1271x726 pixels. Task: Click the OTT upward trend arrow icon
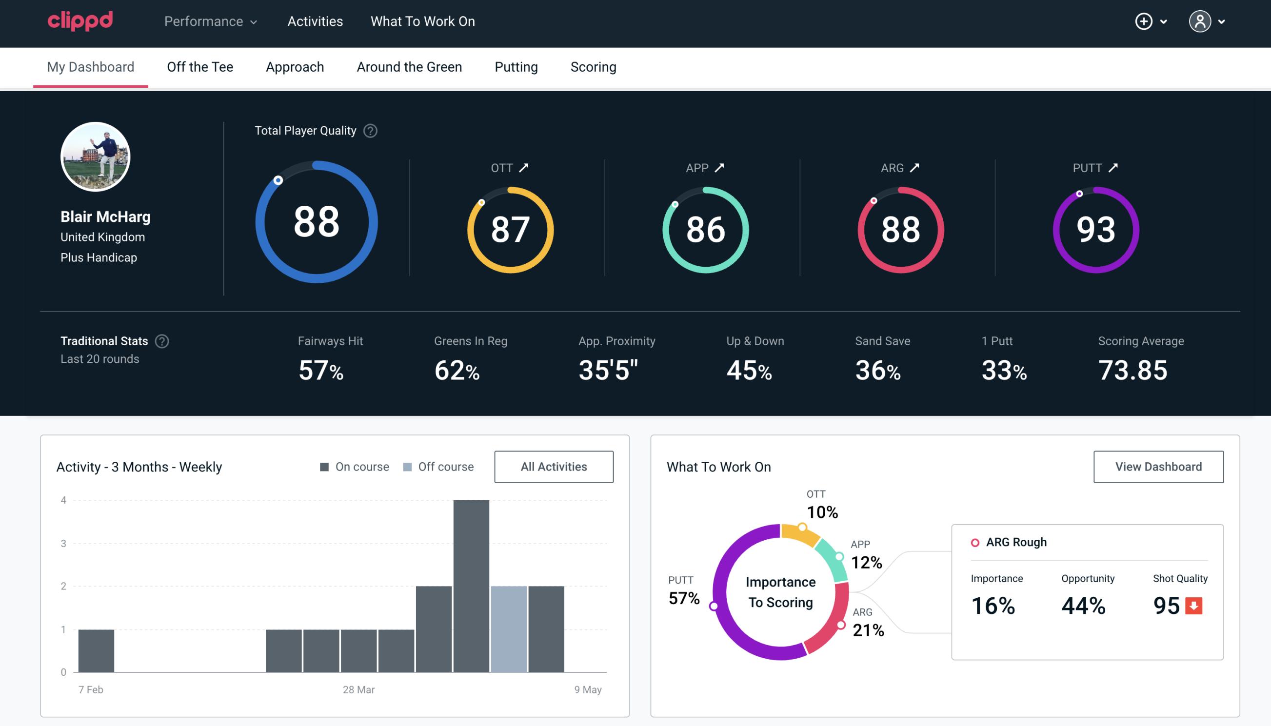pyautogui.click(x=525, y=168)
